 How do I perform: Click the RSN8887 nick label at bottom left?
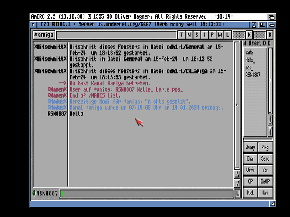click(x=47, y=193)
